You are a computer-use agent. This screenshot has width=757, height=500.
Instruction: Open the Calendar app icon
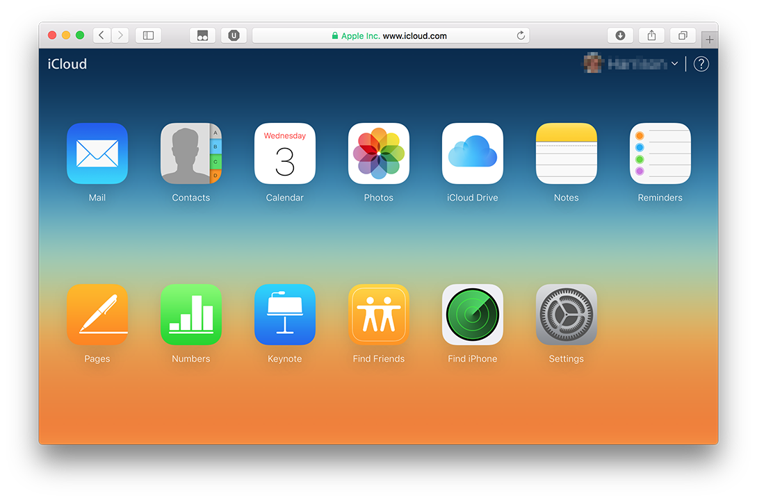[x=285, y=153]
